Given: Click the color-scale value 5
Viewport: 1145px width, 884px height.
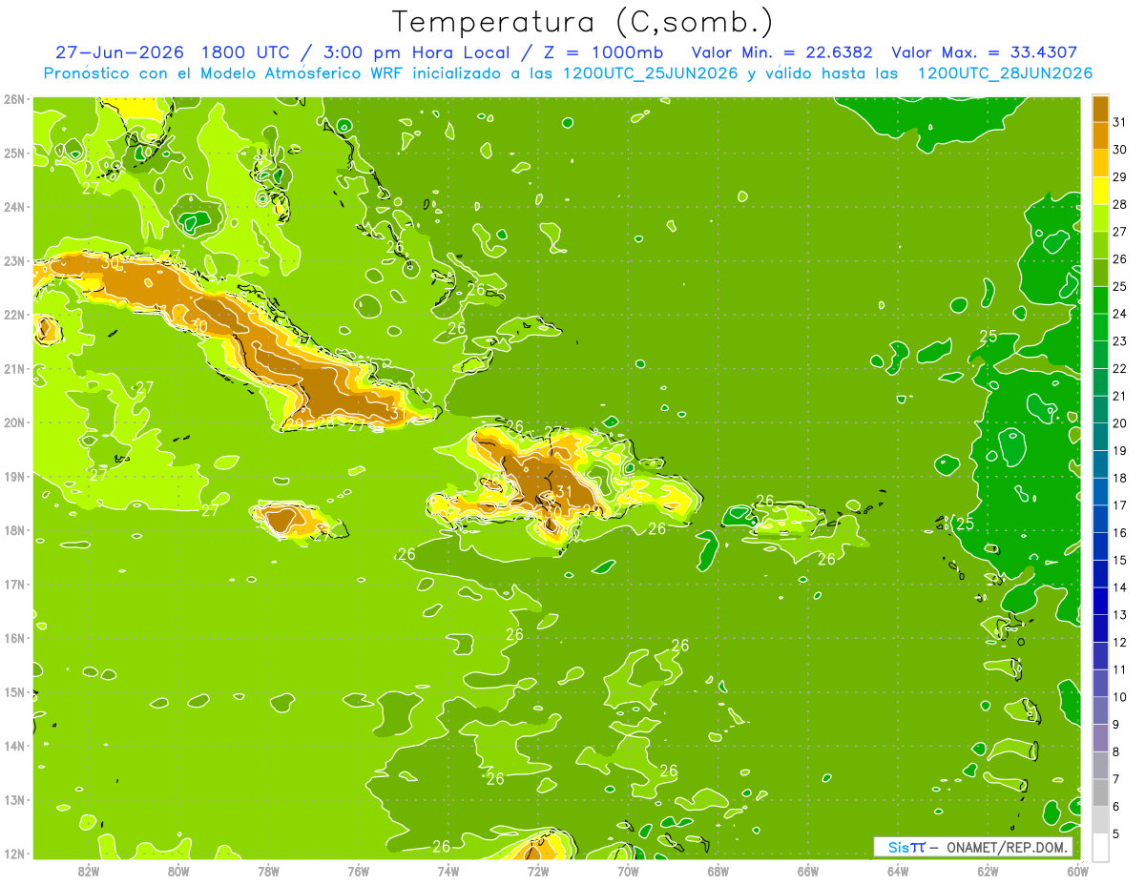Looking at the screenshot, I should point(1116,833).
